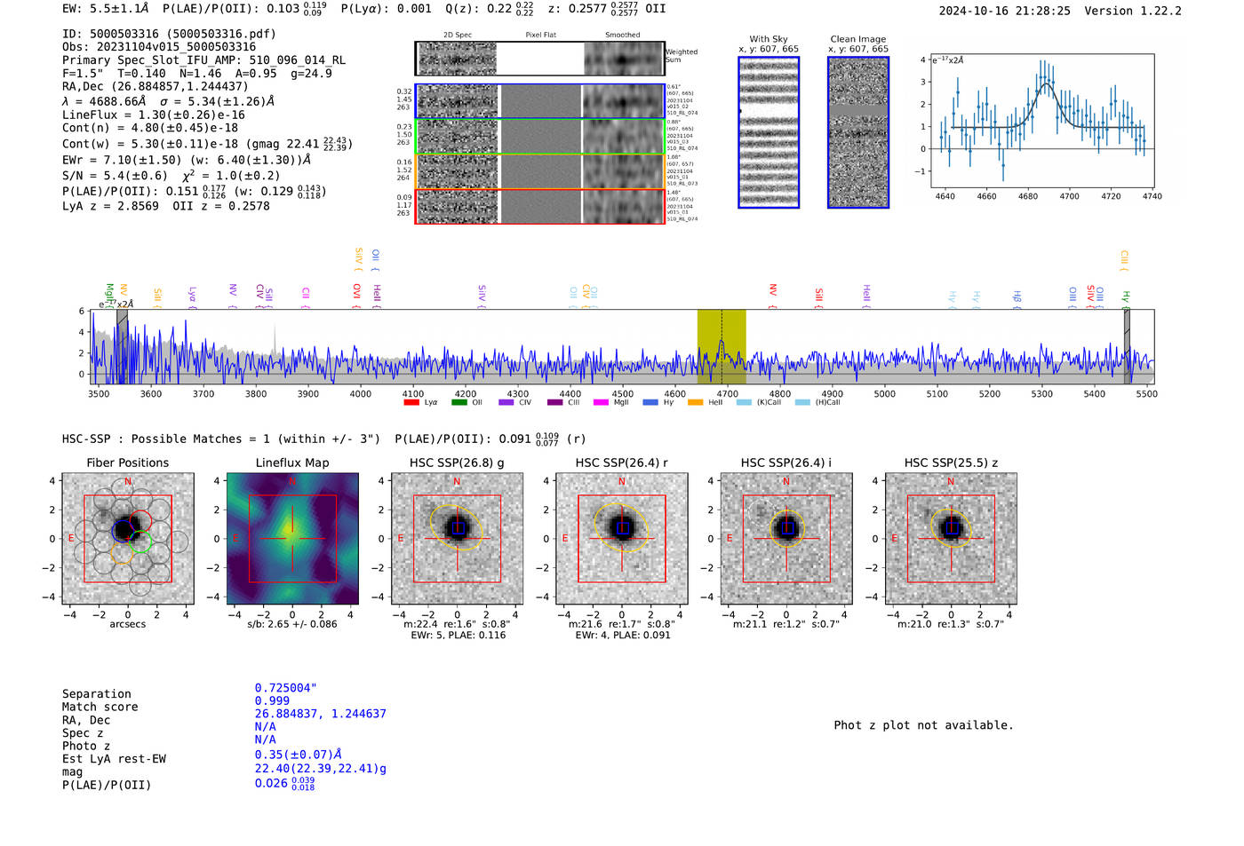Click the Est LyA rest-EW value 0.35(±0.07)Å
The height and width of the screenshot is (846, 1244).
[299, 755]
